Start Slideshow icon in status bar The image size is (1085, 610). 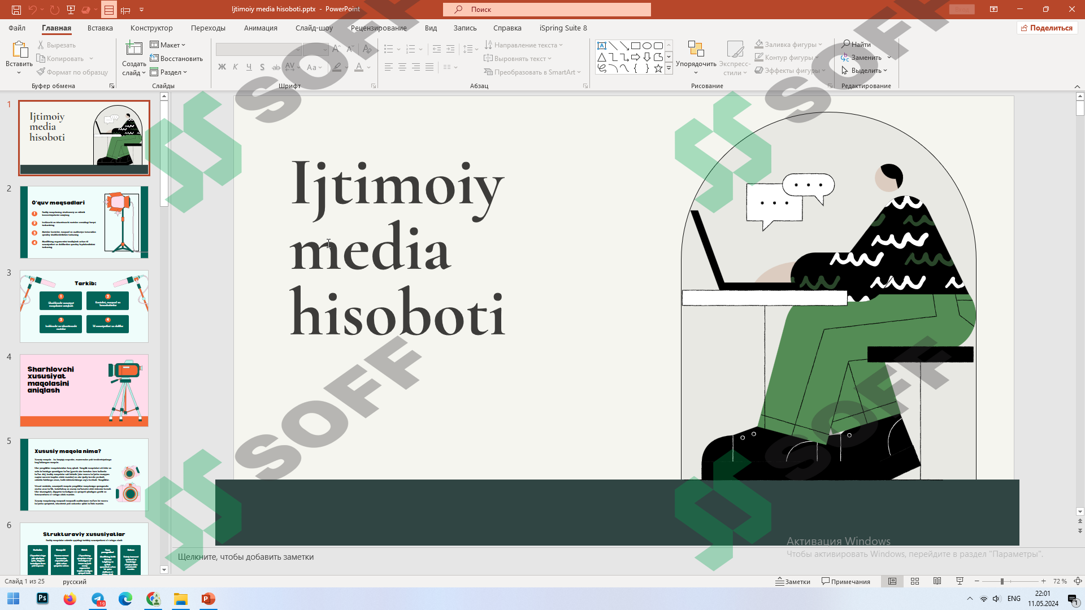[960, 581]
